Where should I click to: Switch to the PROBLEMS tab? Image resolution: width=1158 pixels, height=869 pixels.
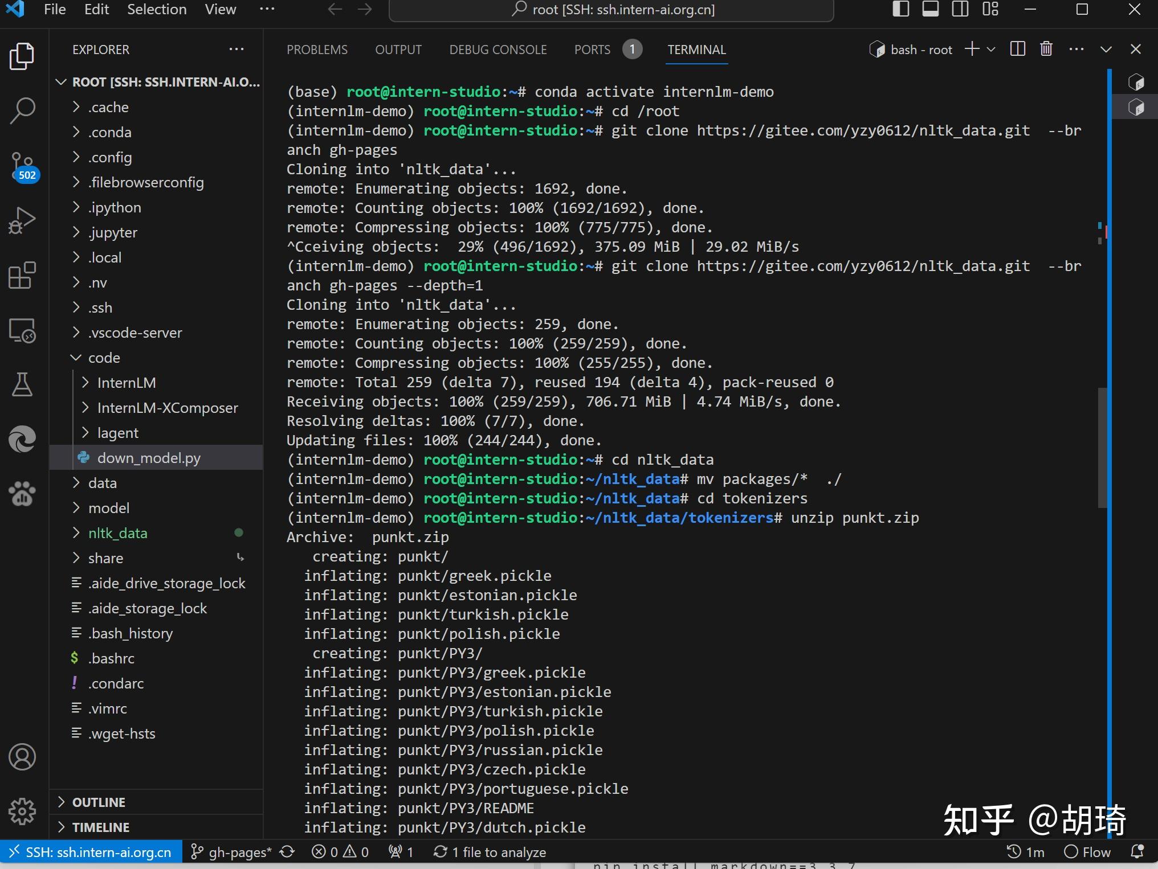coord(317,50)
